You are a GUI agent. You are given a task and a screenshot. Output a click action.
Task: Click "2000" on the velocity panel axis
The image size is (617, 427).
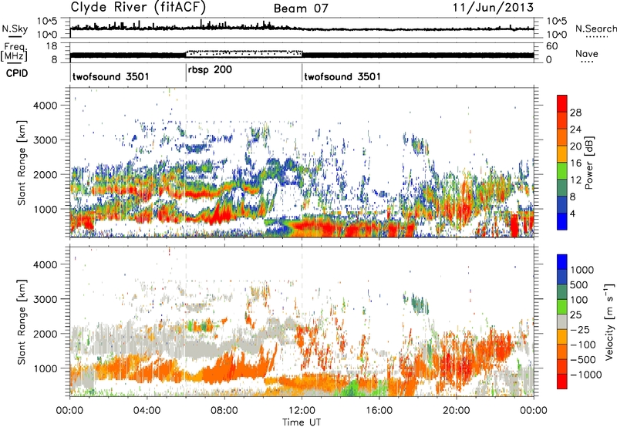[45, 334]
